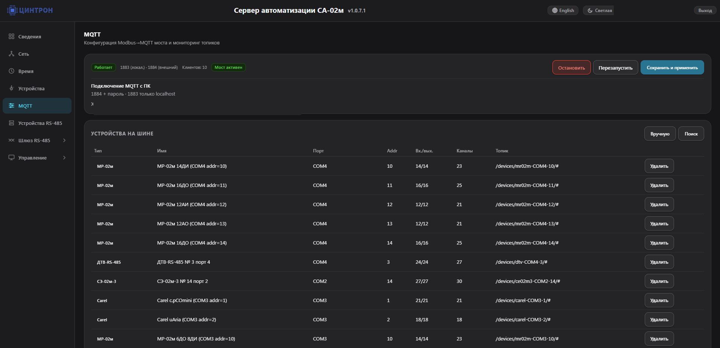Delete the MP-02м 6ДО 8ДИ COM3 device
Viewport: 720px width, 348px height.
coord(659,339)
